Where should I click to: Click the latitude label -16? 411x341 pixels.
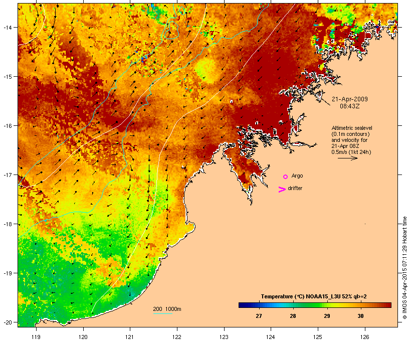click(x=8, y=126)
